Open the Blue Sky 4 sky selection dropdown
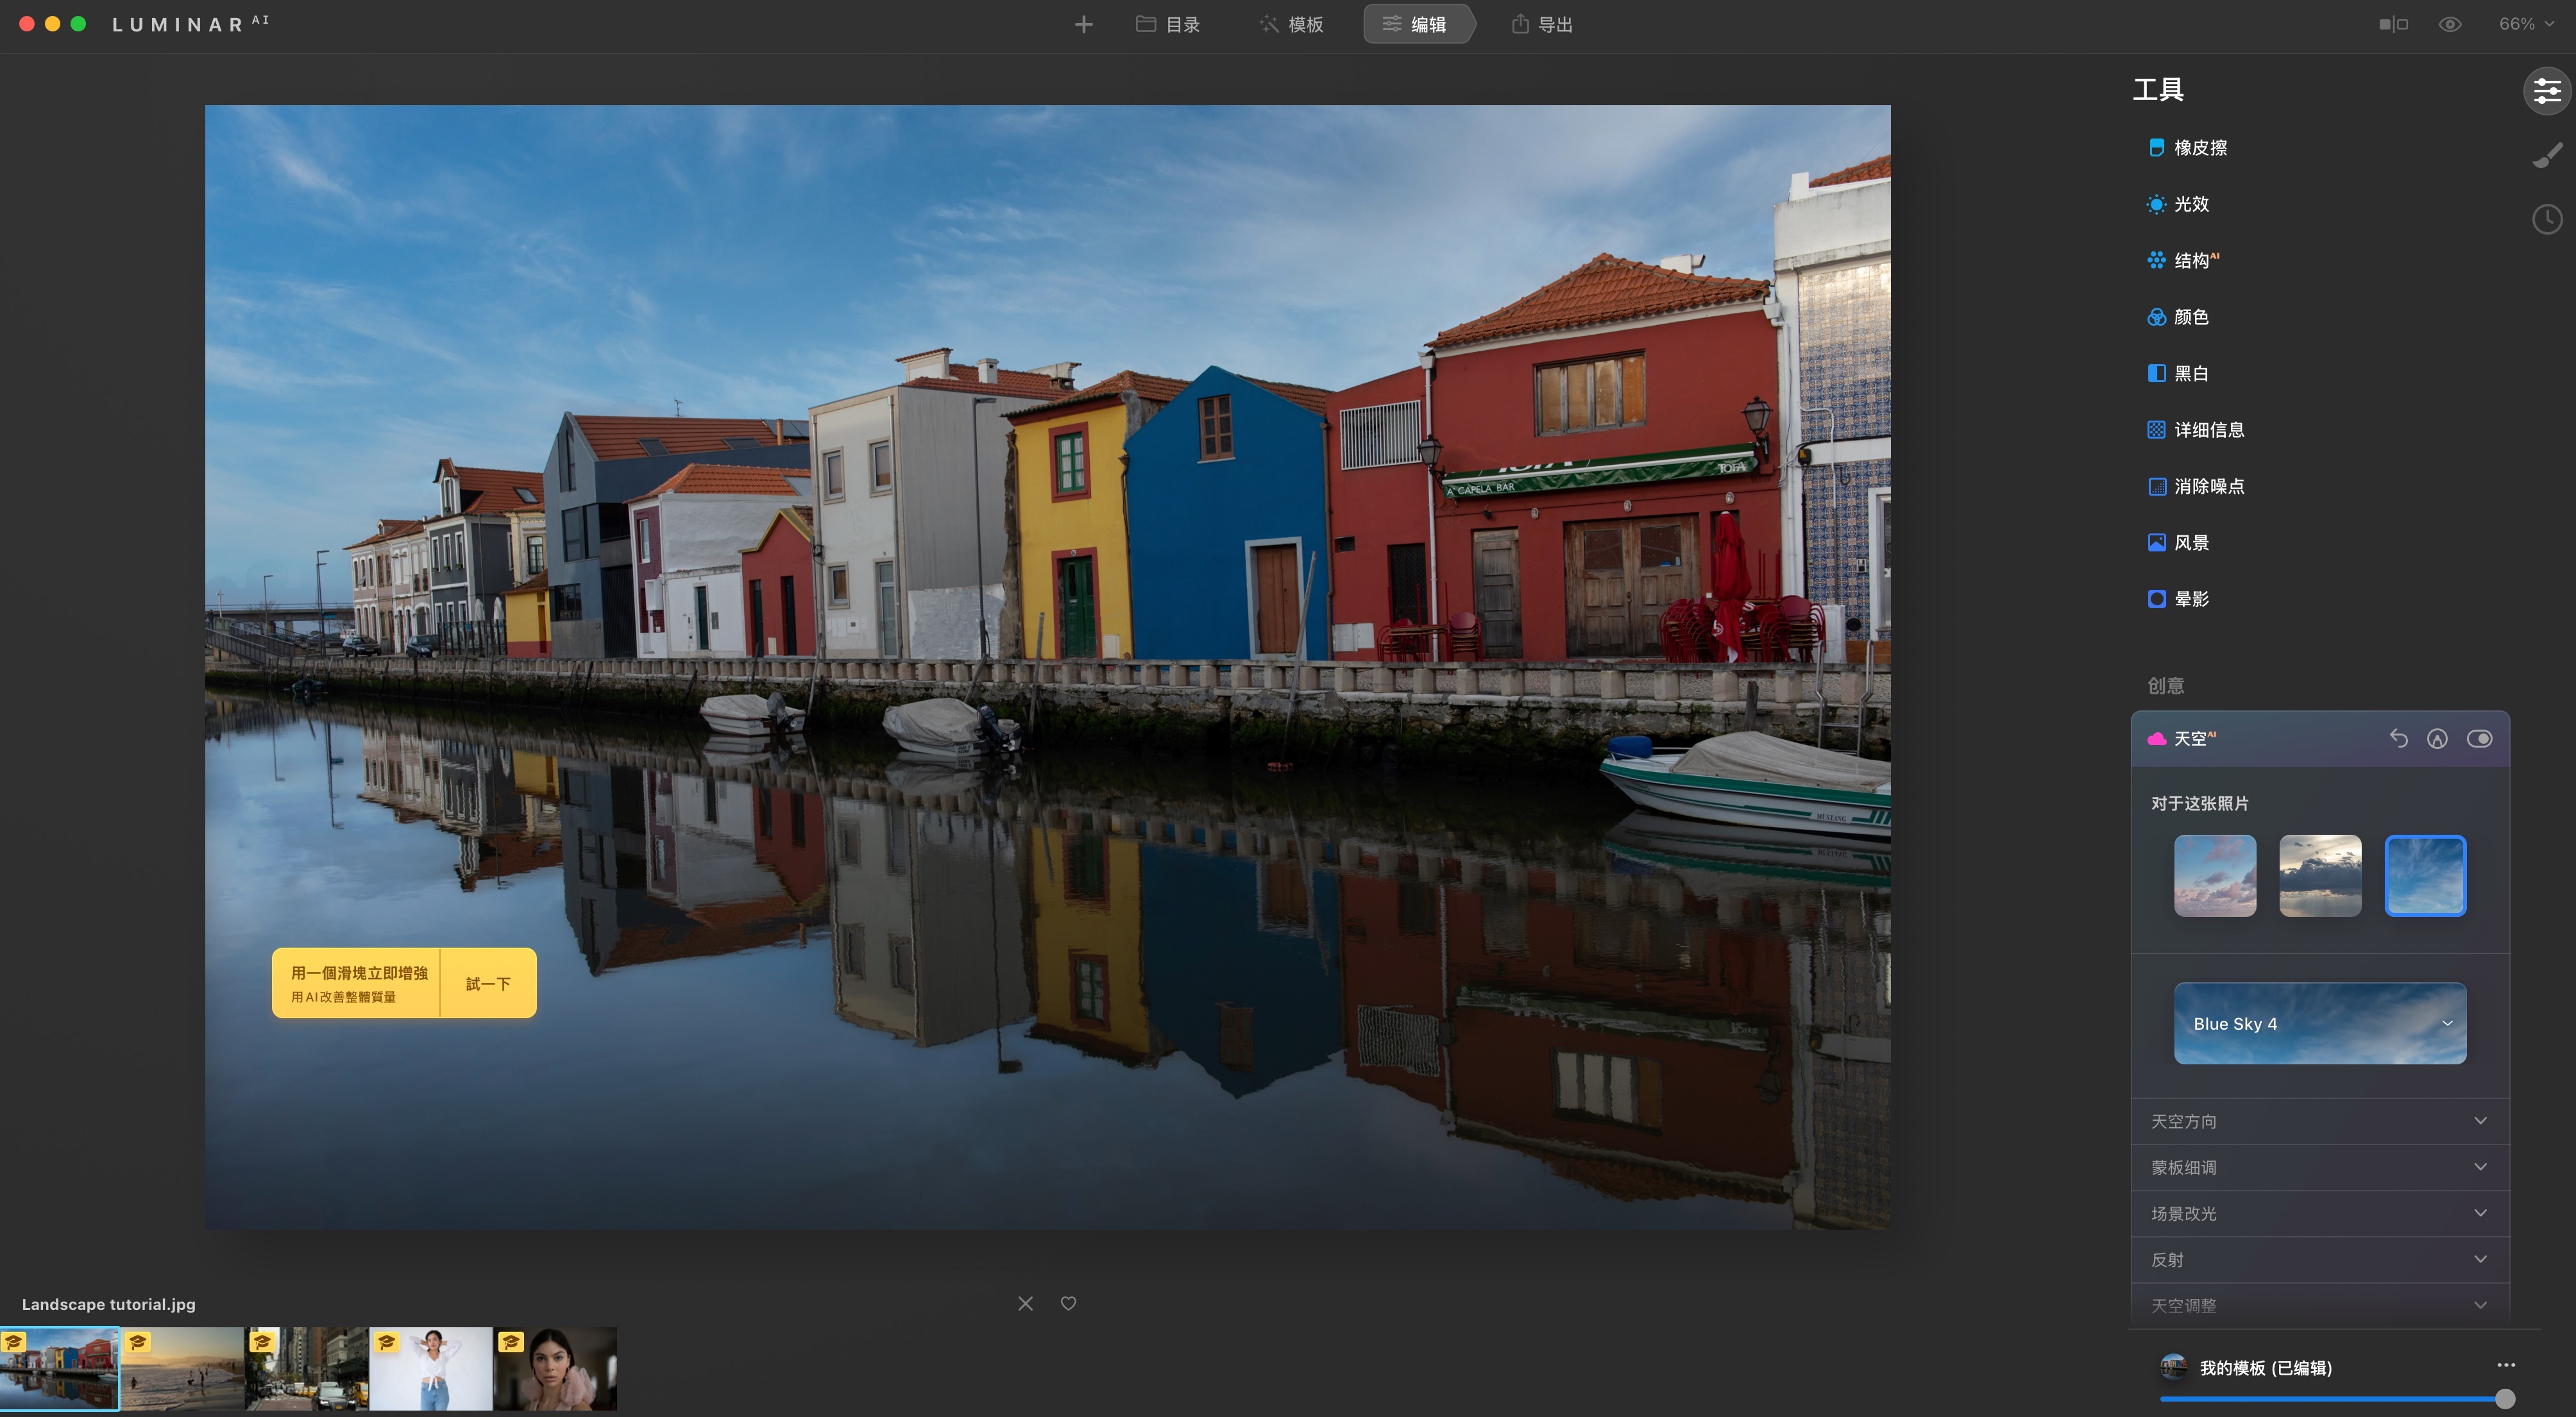Viewport: 2576px width, 1417px height. 2320,1023
